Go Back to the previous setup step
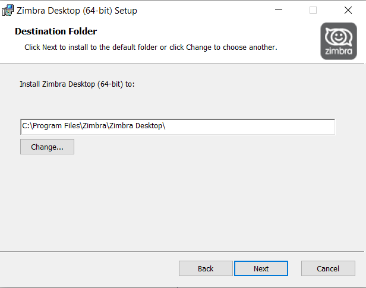The width and height of the screenshot is (366, 288). (x=206, y=268)
